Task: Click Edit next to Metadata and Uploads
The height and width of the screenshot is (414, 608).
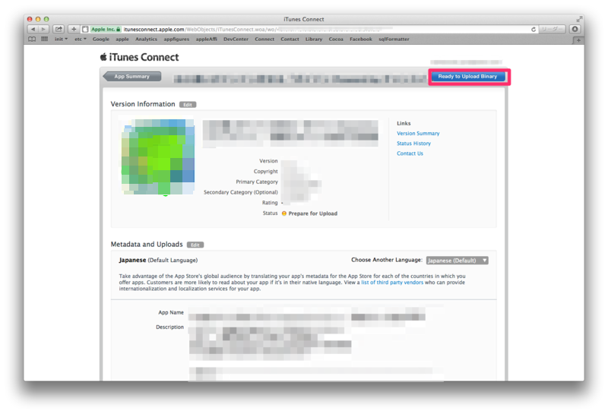Action: click(195, 245)
